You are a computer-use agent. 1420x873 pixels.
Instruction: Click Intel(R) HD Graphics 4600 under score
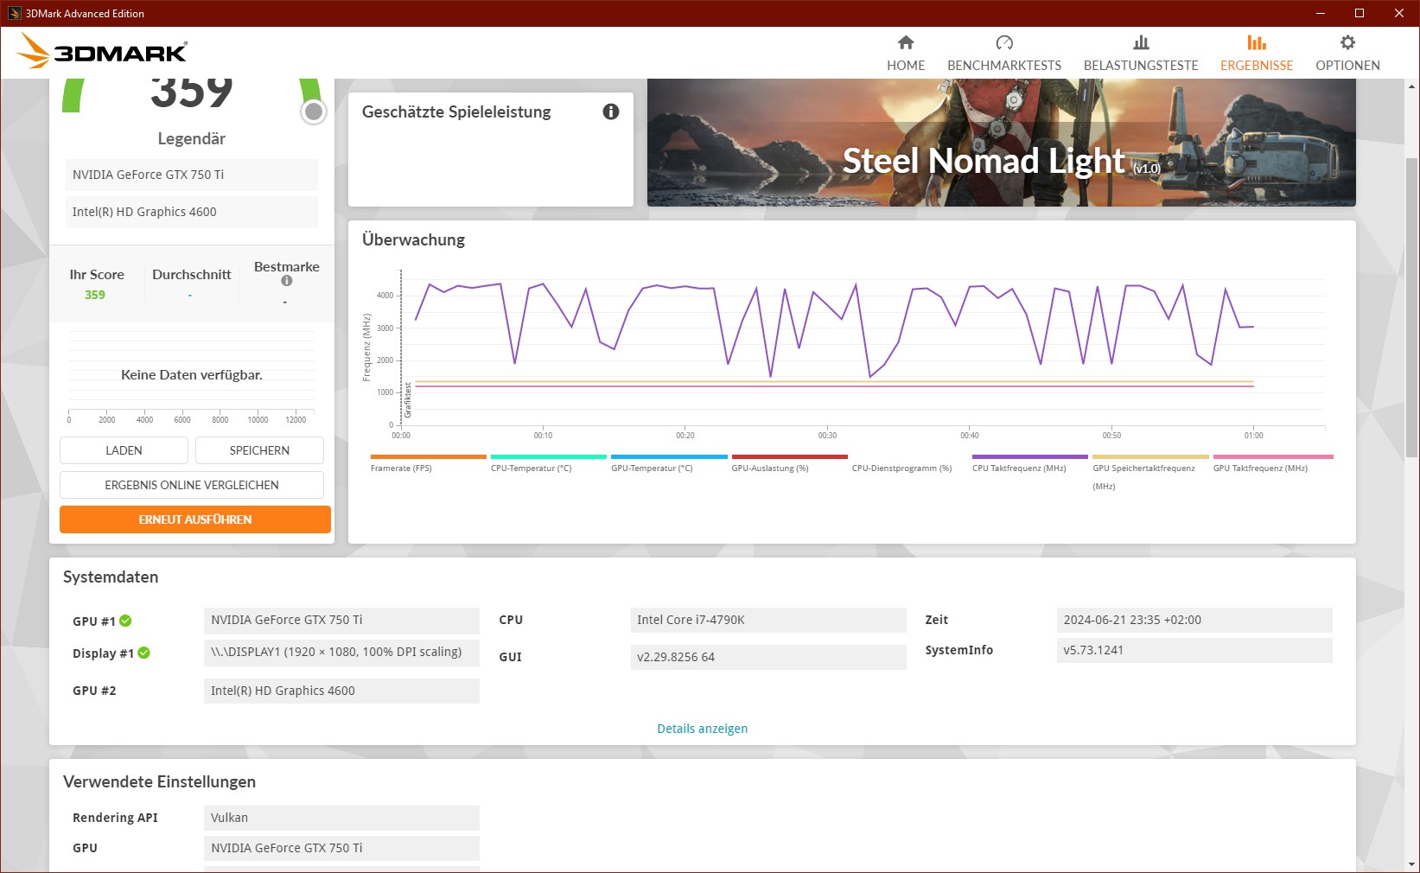(x=192, y=212)
